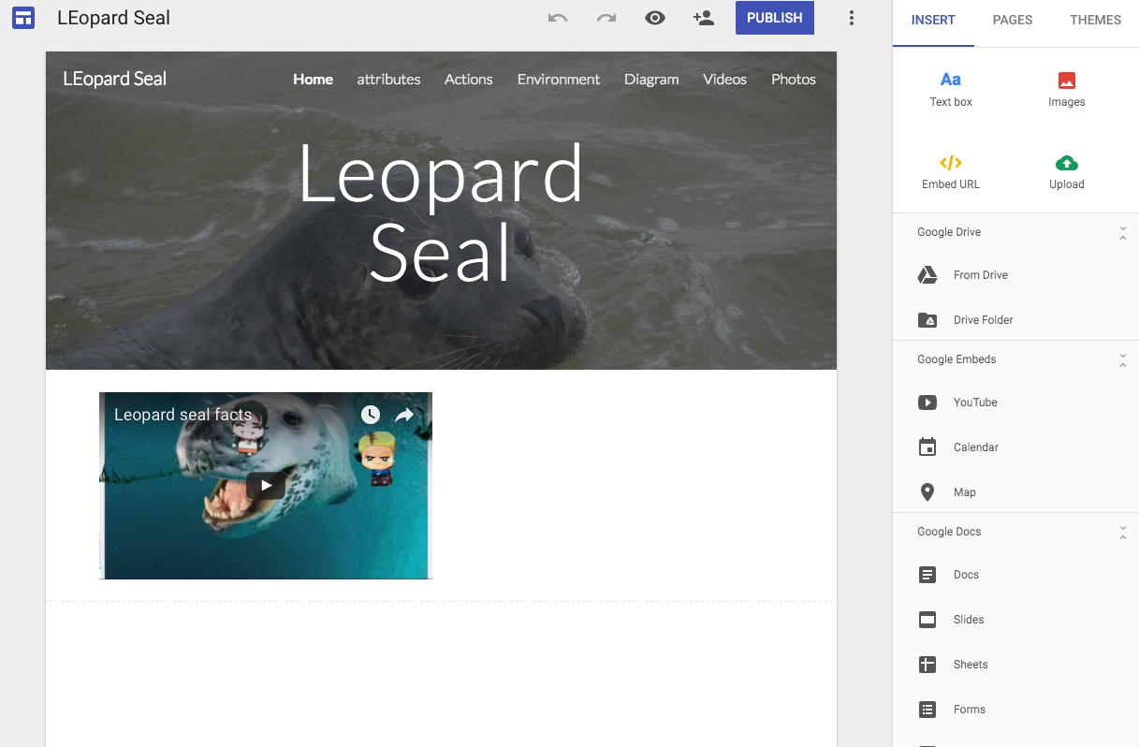
Task: Insert a Map embed
Action: click(1015, 492)
